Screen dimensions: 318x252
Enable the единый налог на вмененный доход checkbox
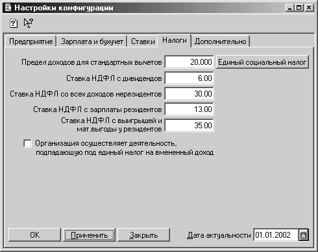(x=27, y=143)
